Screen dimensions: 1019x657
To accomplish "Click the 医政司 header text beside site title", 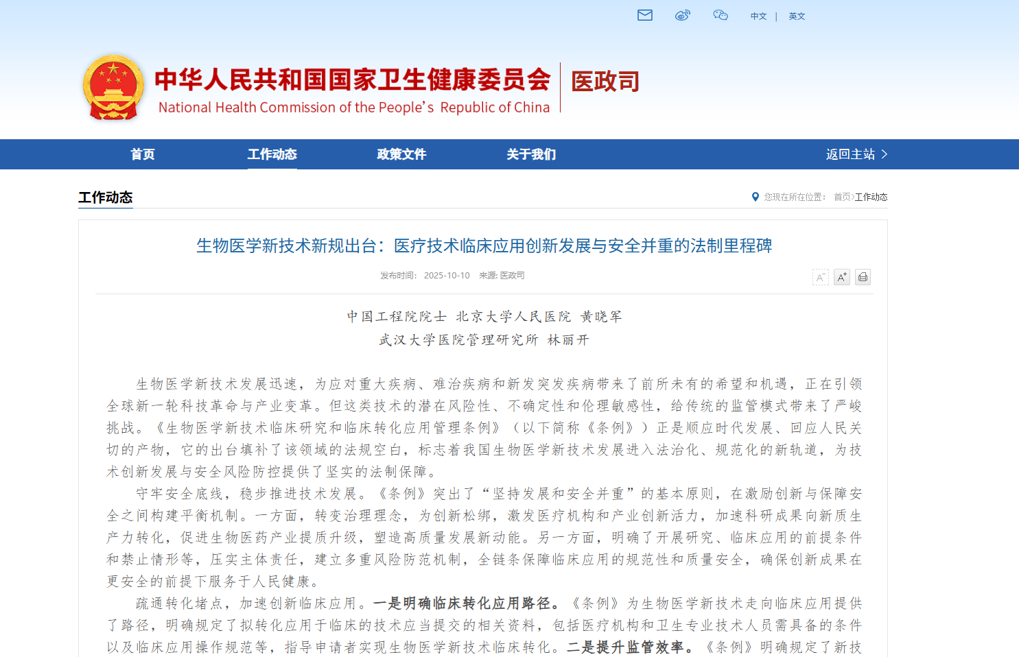I will click(605, 82).
